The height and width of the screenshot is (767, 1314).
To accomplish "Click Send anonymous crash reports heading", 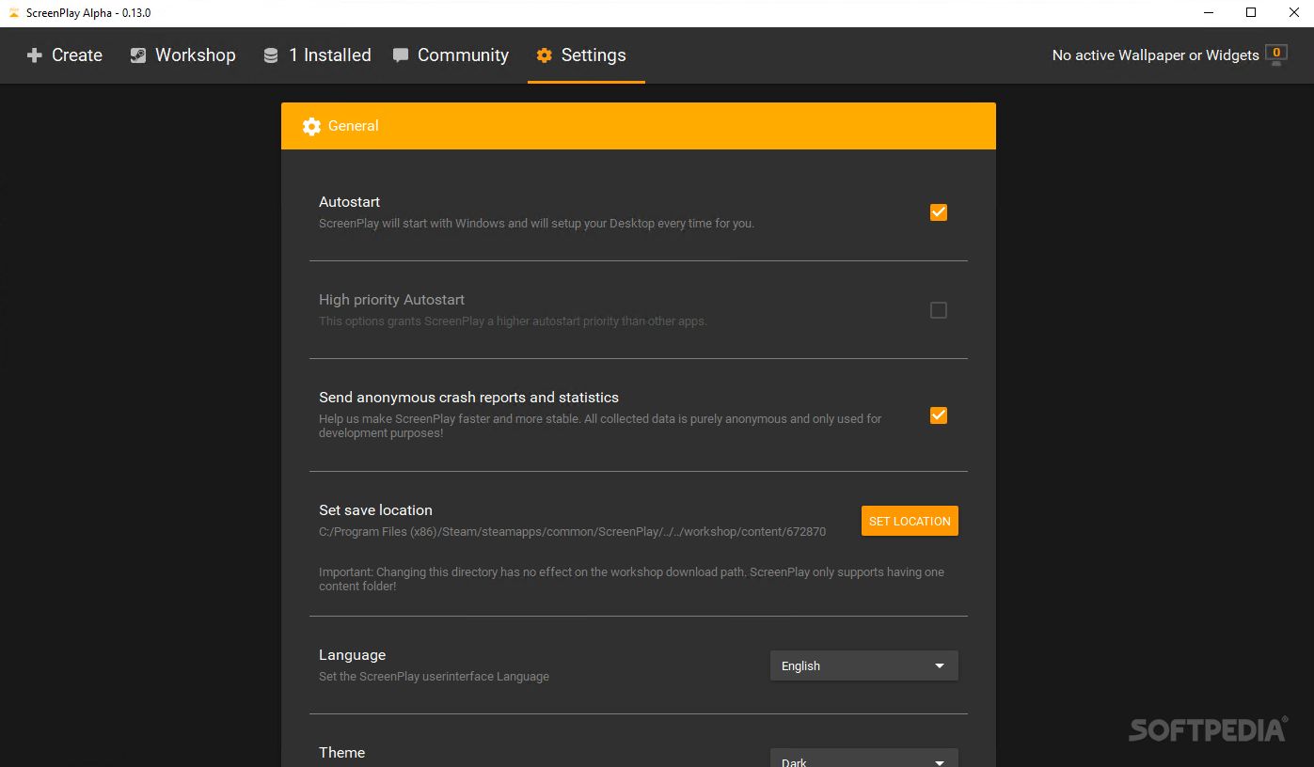I will pyautogui.click(x=468, y=398).
